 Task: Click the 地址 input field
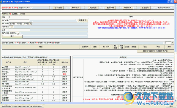click(x=48, y=17)
